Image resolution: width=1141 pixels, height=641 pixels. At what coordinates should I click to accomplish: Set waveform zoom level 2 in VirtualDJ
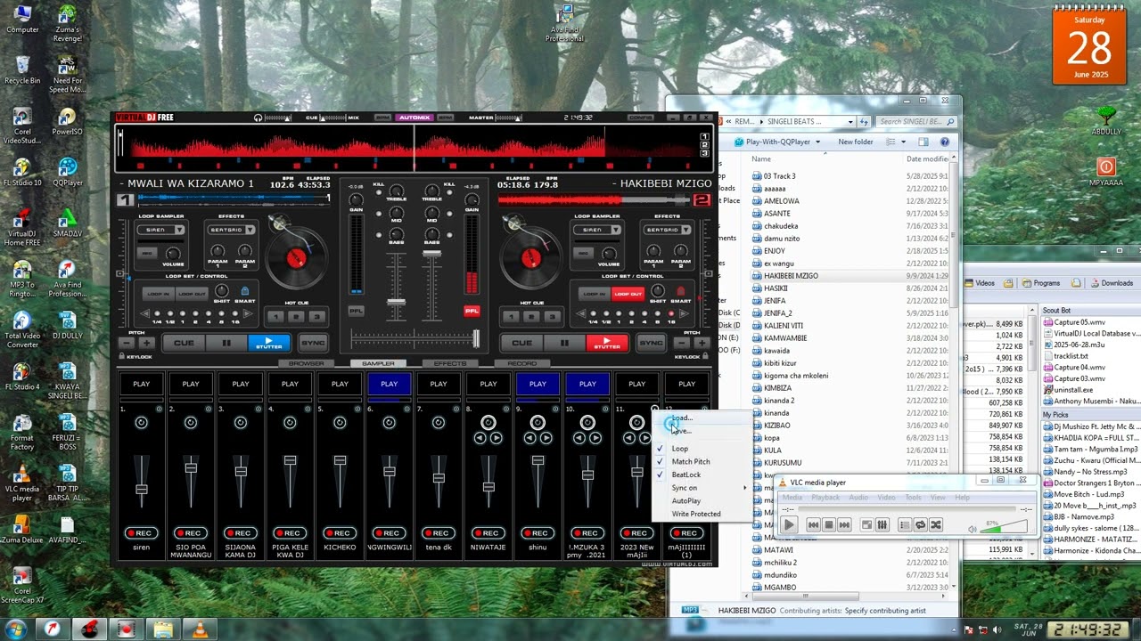tap(705, 145)
